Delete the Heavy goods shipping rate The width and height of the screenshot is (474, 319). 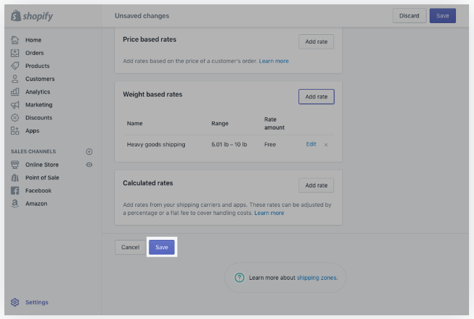click(326, 145)
